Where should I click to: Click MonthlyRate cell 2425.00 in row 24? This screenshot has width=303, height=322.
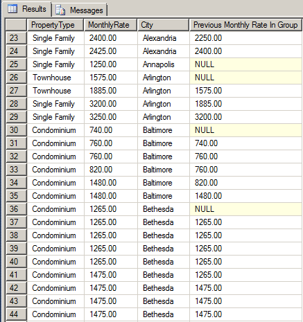pyautogui.click(x=111, y=51)
